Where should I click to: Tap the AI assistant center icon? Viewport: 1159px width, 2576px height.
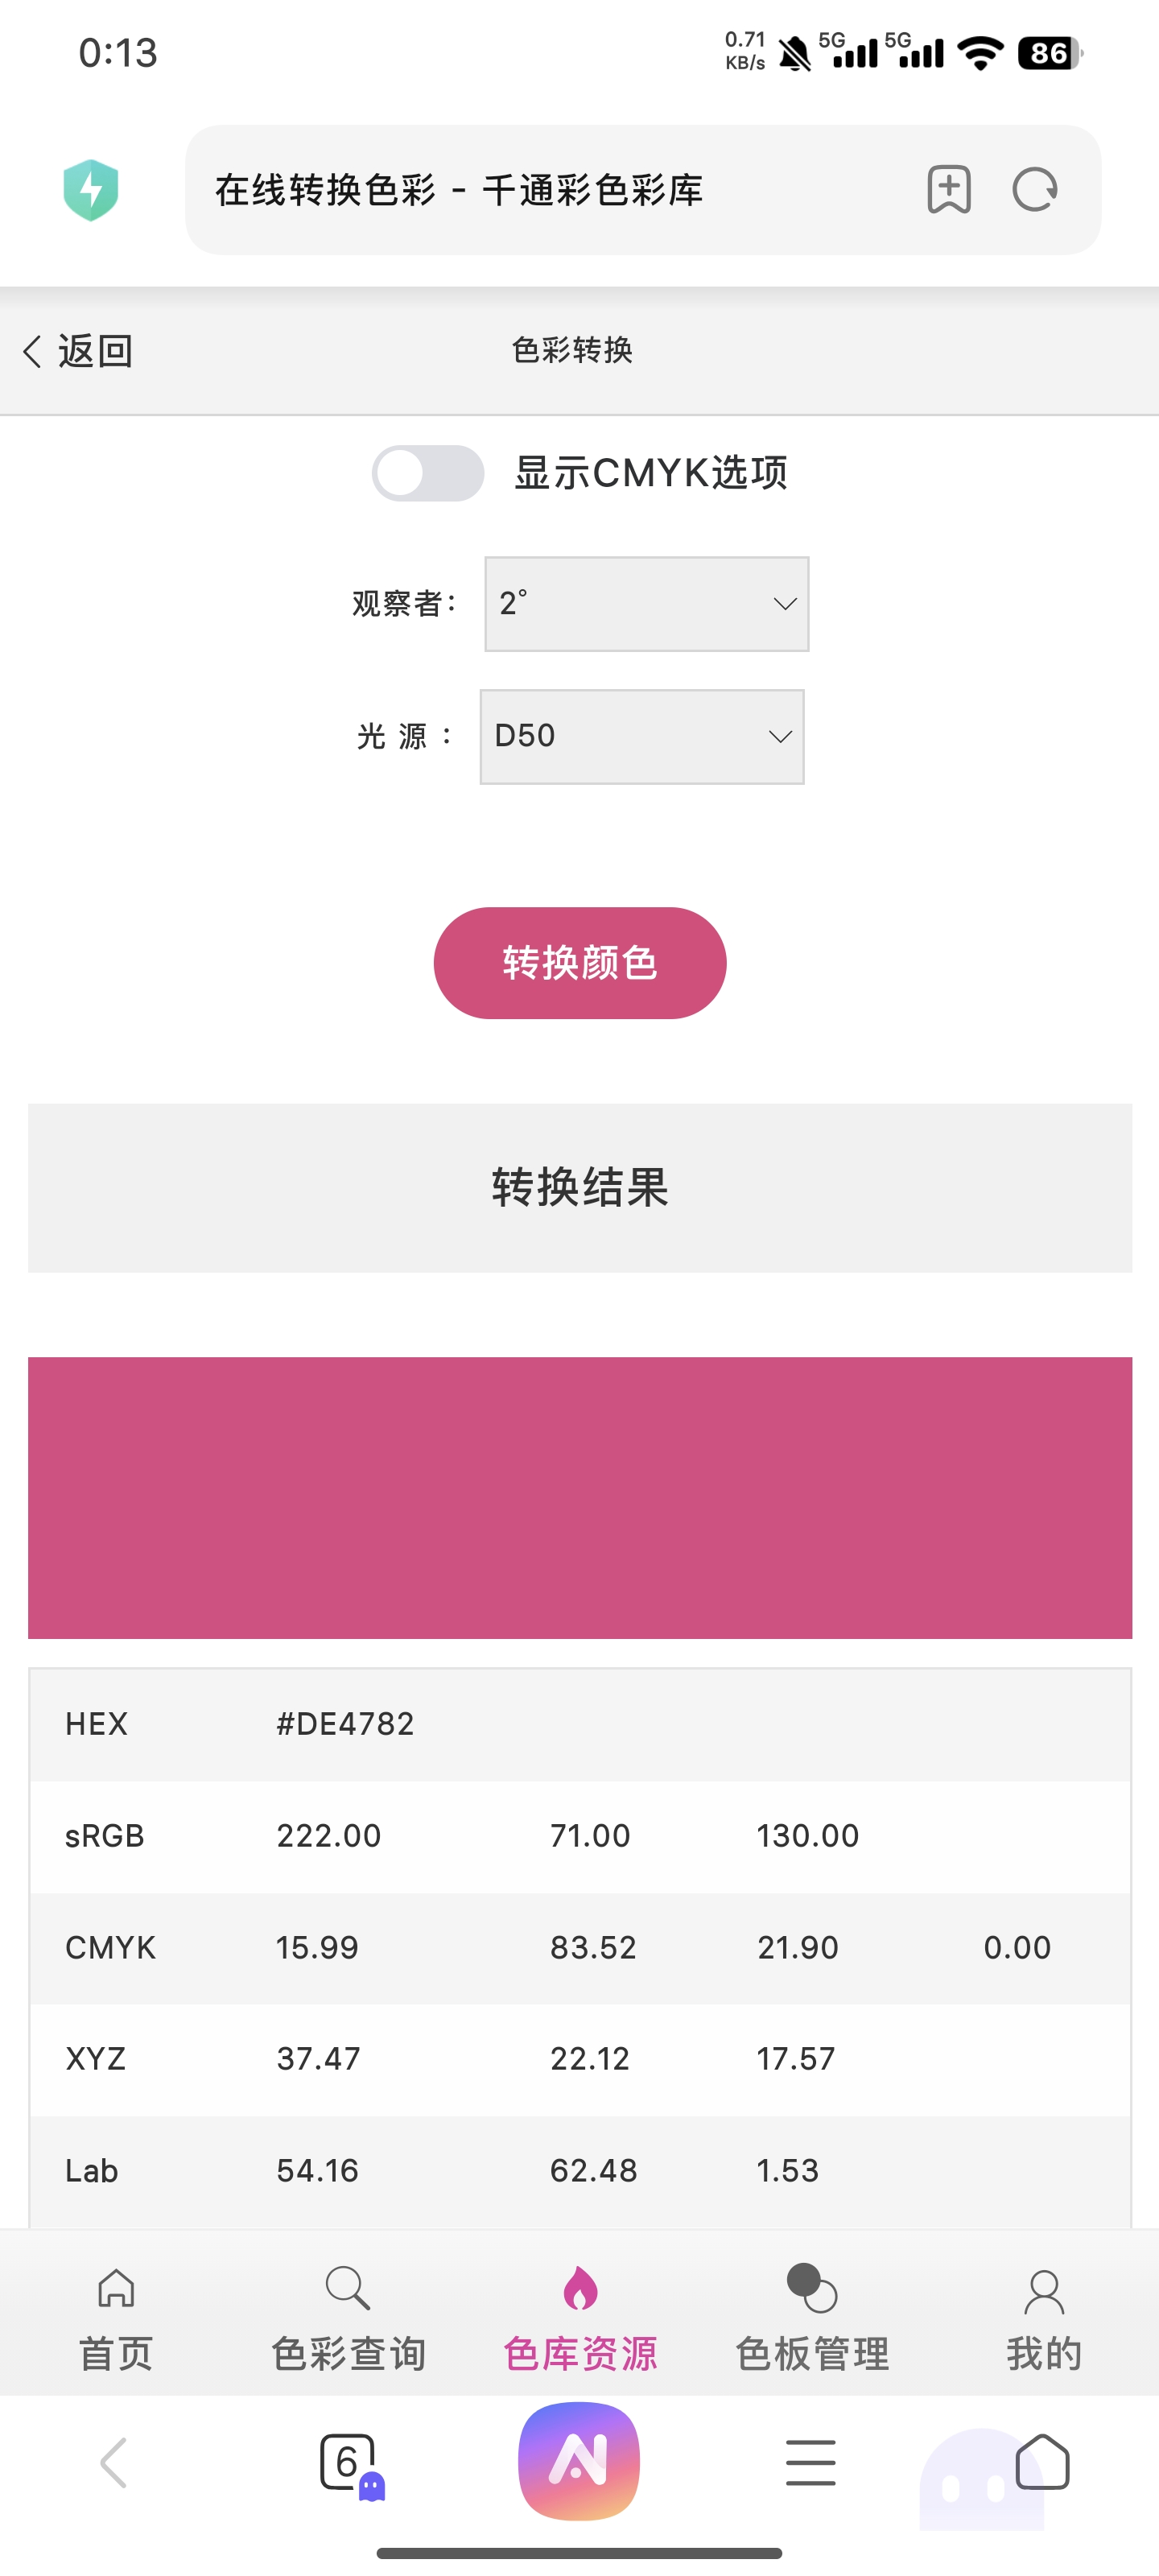tap(579, 2461)
